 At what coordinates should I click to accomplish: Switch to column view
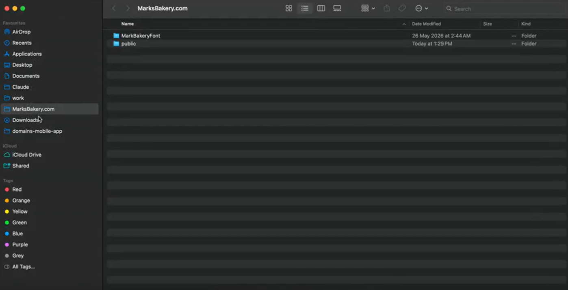click(321, 9)
